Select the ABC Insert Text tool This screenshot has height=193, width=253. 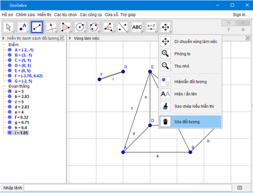point(137,27)
